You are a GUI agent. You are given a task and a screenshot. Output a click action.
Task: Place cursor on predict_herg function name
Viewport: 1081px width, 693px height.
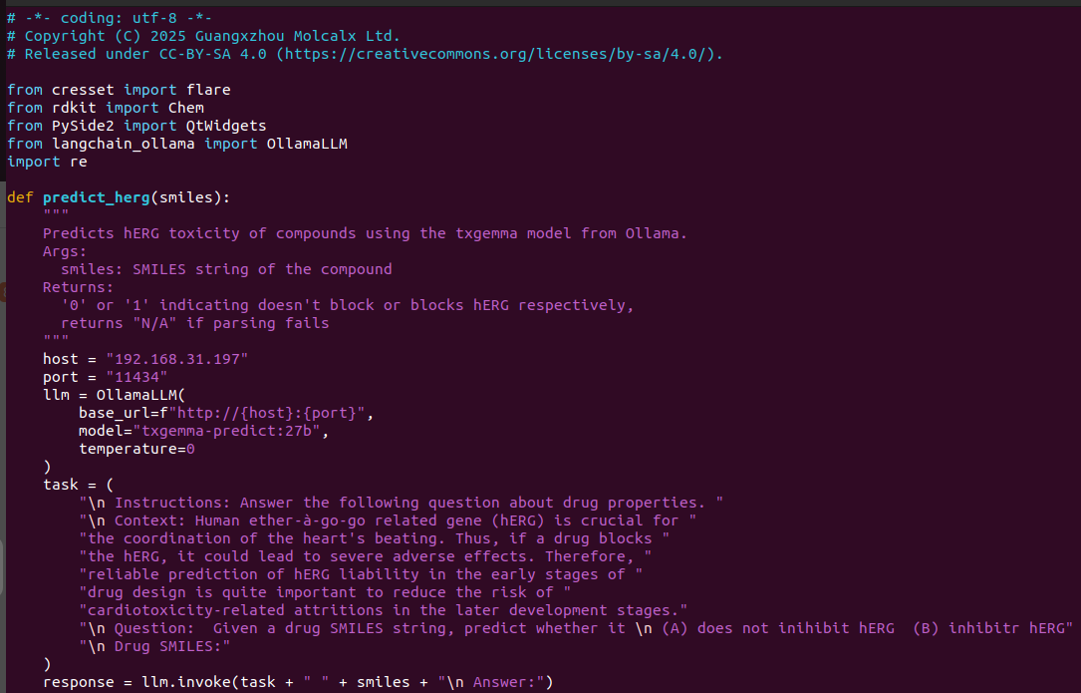pyautogui.click(x=97, y=197)
